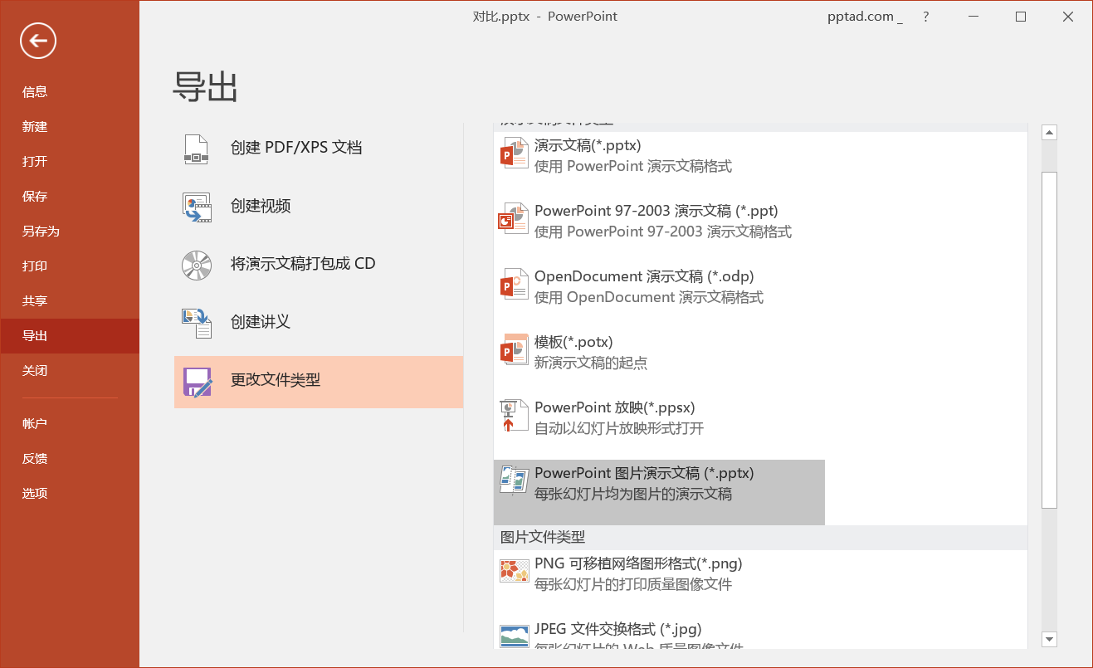This screenshot has height=668, width=1093.
Task: Select 关闭 in the sidebar
Action: (x=70, y=371)
